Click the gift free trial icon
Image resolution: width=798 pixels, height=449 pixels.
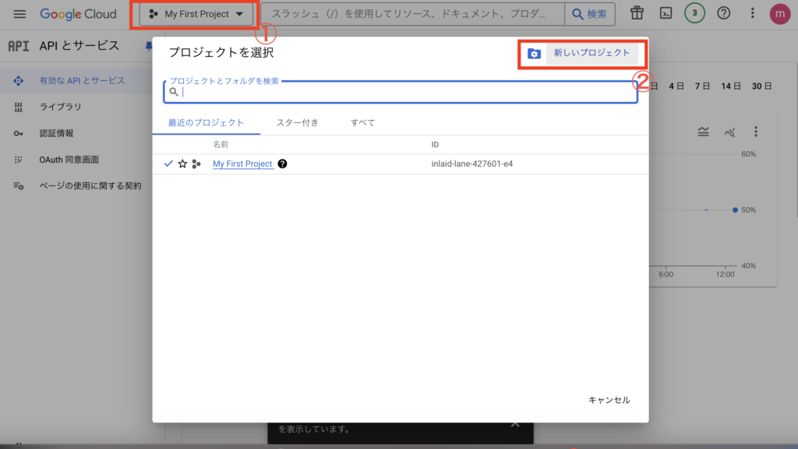tap(637, 13)
